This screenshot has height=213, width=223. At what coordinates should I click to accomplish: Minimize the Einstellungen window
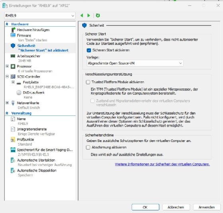click(x=190, y=6)
